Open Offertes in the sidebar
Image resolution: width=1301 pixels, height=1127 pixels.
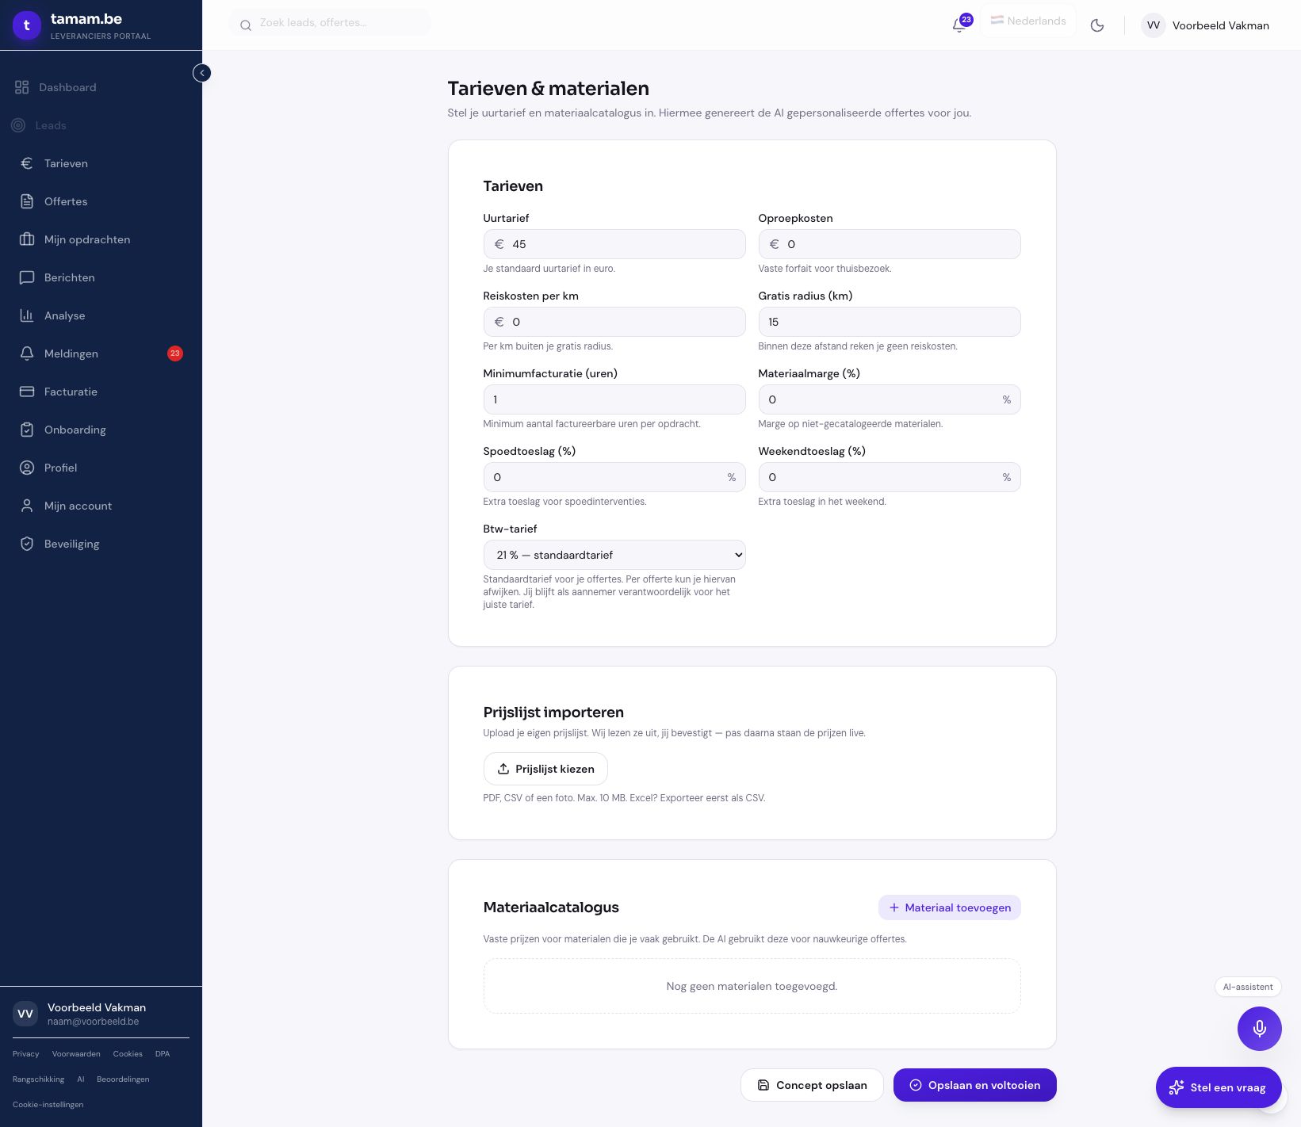click(x=101, y=201)
